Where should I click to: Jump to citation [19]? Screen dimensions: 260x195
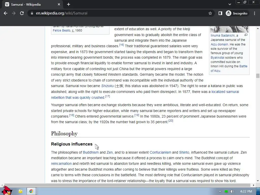[137, 115]
